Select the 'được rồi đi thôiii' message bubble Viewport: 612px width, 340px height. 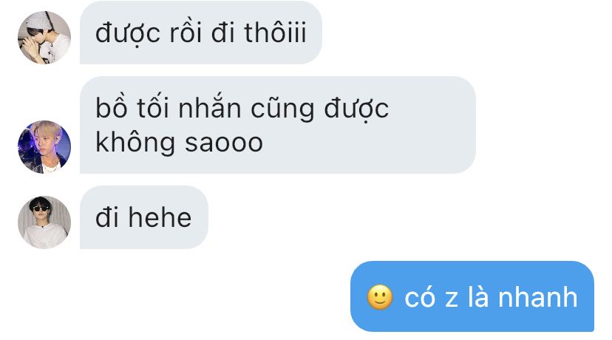click(201, 33)
